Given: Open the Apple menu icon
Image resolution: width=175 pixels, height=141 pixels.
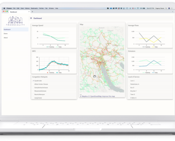Looking at the screenshot, I should (x=4, y=8).
